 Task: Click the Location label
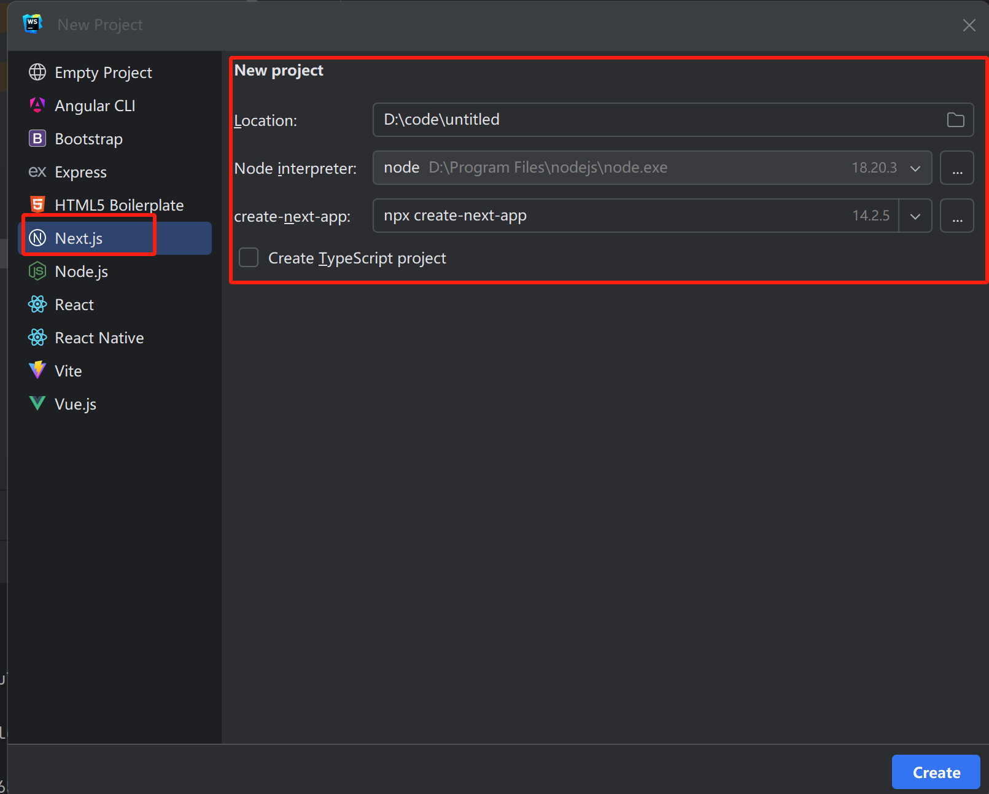coord(265,120)
